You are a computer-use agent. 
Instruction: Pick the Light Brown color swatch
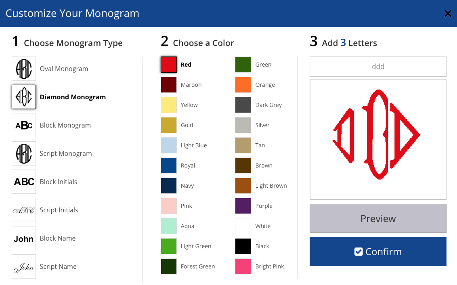pos(243,186)
